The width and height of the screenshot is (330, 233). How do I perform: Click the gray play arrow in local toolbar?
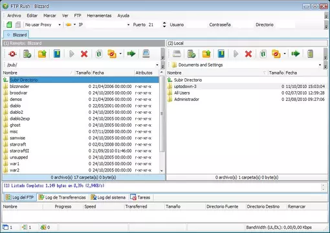236,54
